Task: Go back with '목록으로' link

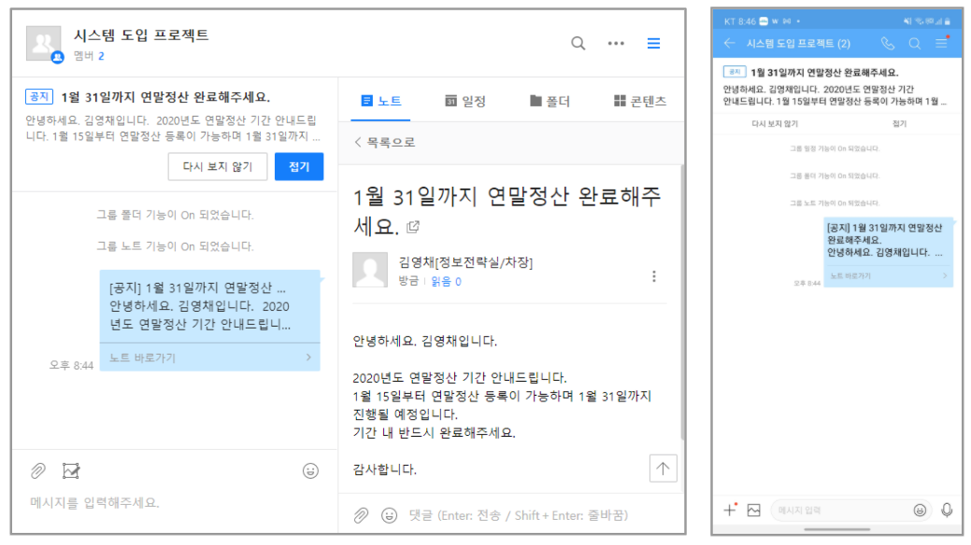Action: pos(384,142)
